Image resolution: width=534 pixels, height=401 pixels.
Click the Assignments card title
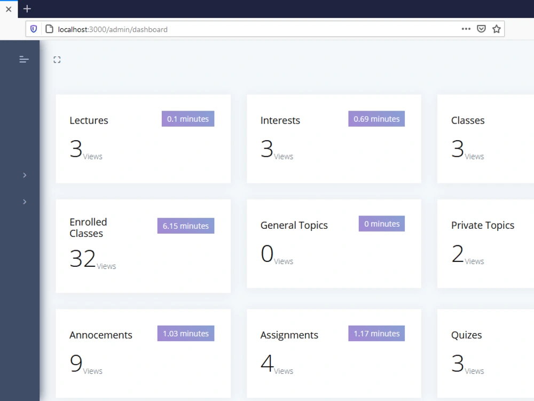(289, 335)
